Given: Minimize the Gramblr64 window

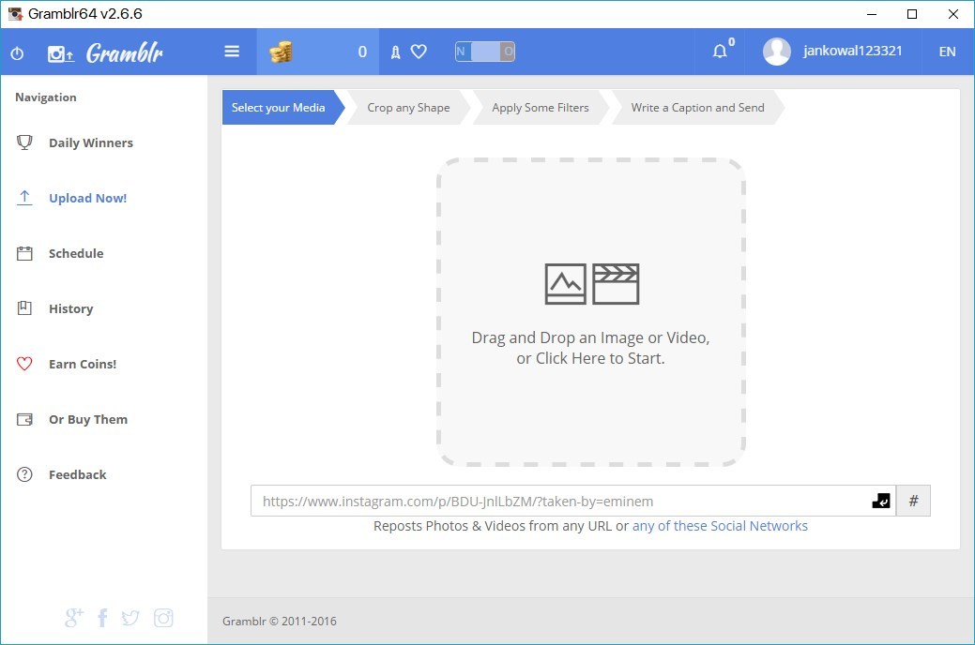Looking at the screenshot, I should point(872,14).
